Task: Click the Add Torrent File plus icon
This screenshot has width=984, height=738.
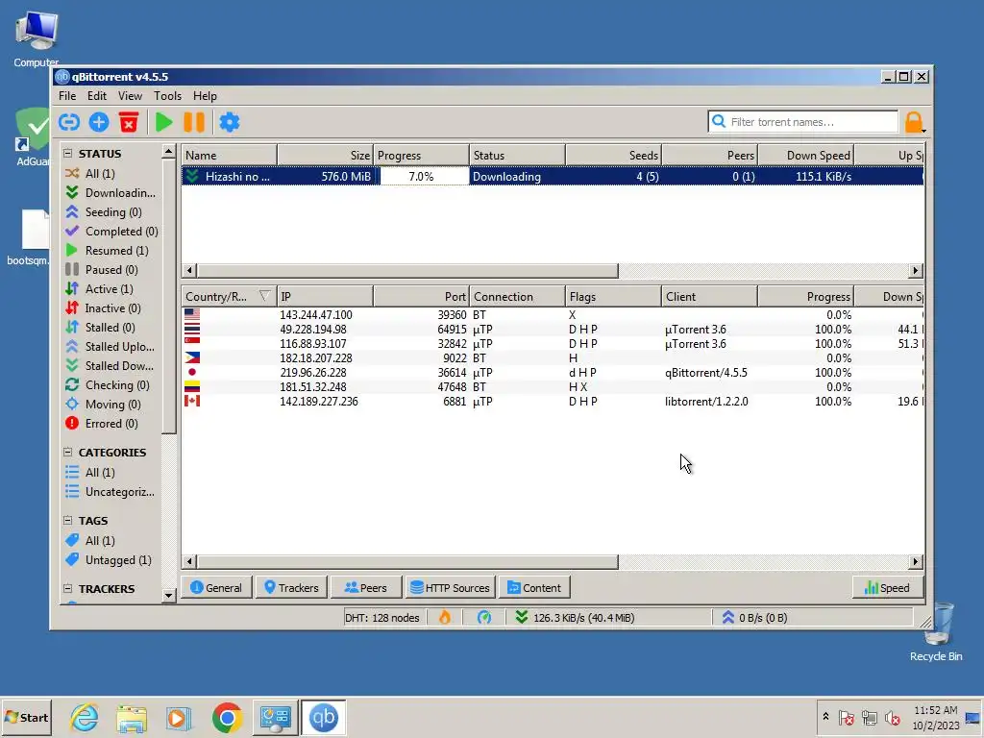Action: click(99, 122)
